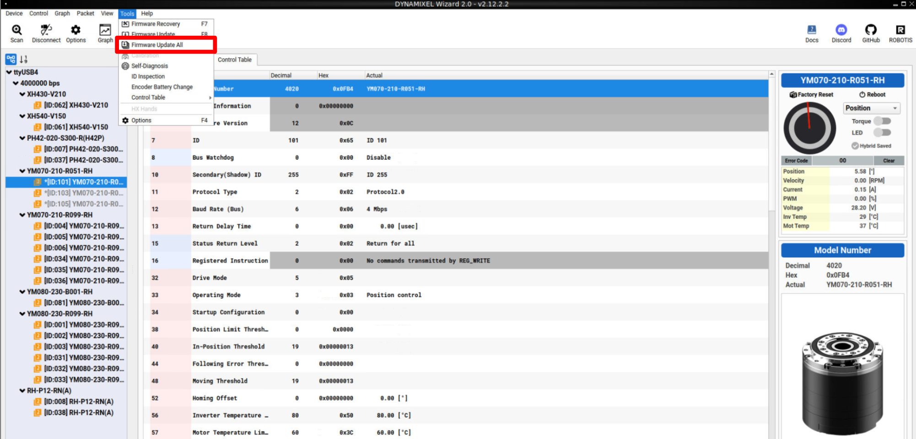
Task: Adjust the goal position dial
Action: tap(809, 128)
